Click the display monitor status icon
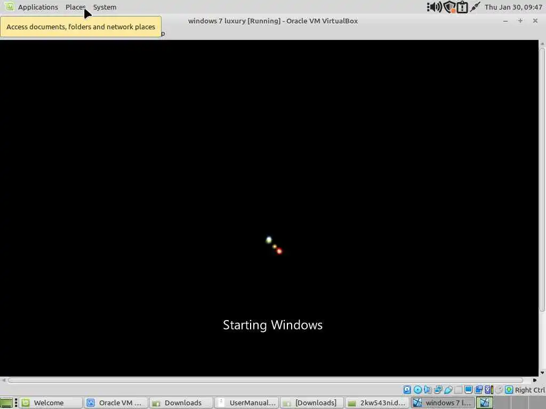546x409 pixels. click(468, 389)
